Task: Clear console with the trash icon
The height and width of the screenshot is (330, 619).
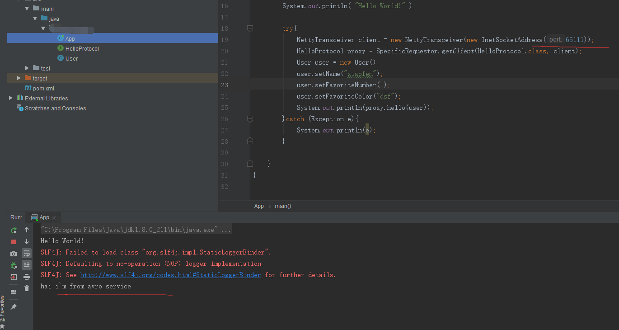Action: pos(27,288)
